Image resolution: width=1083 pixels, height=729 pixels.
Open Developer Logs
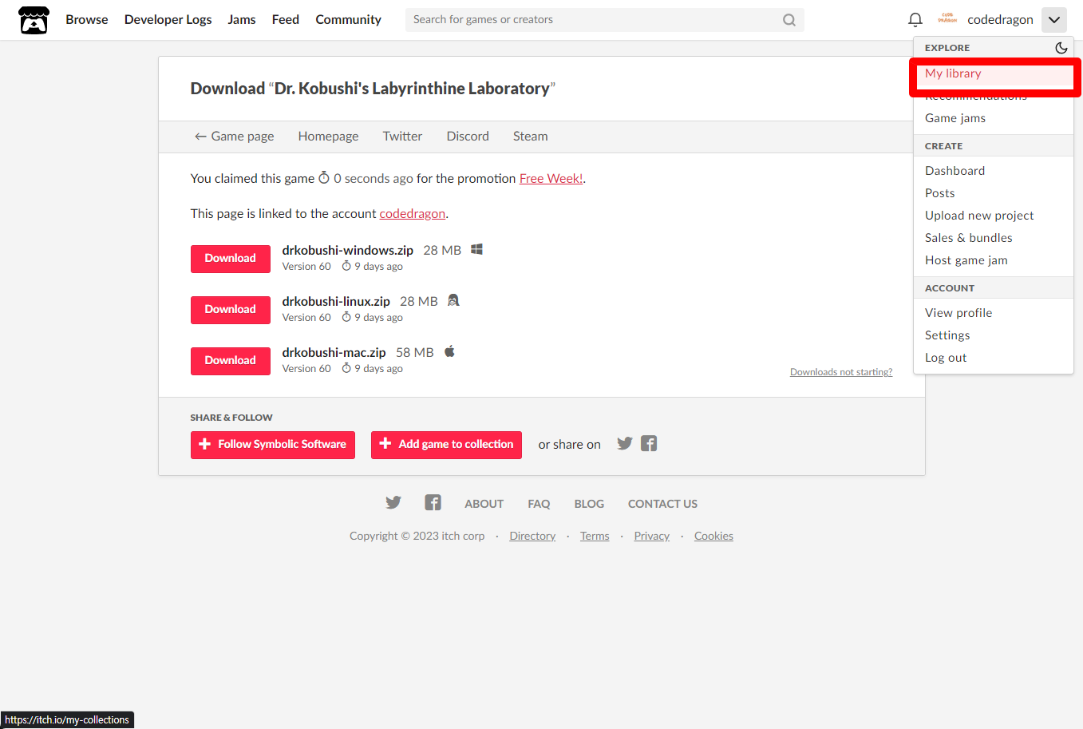tap(168, 20)
